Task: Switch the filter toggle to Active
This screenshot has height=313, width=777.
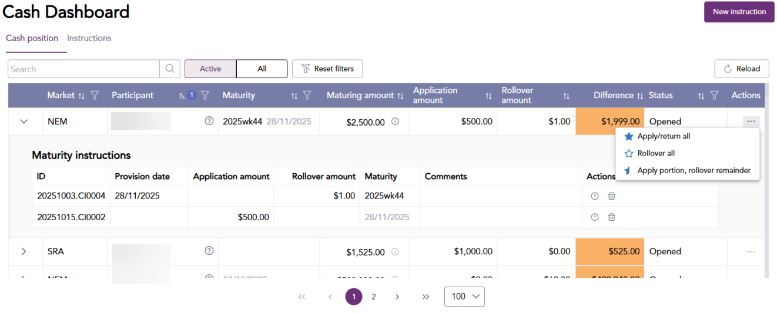Action: pos(210,69)
